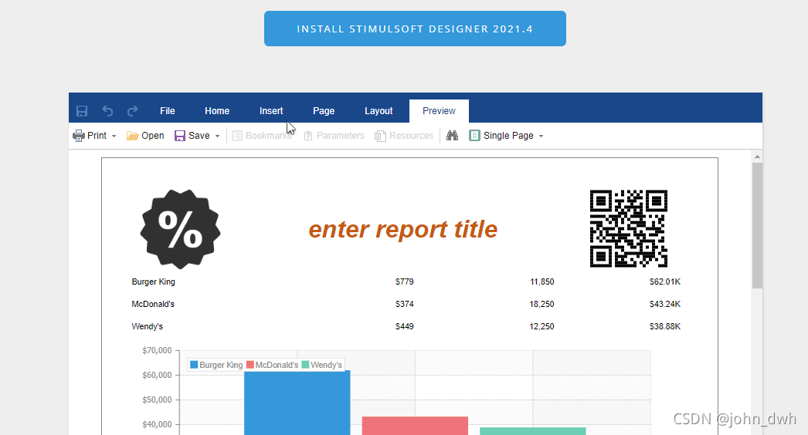The image size is (808, 435).
Task: Click the undo arrow icon
Action: pos(107,111)
